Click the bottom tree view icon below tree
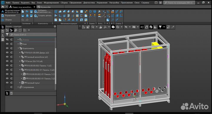 (x=7, y=93)
